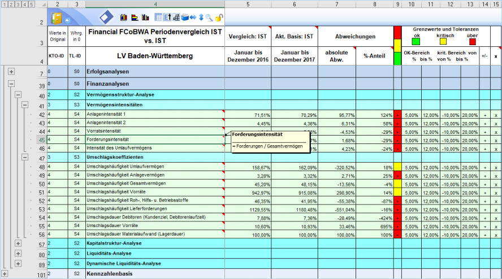Image resolution: width=502 pixels, height=279 pixels.
Task: Expand the Liquiditäts-Analyse group at row 80
Action: coord(18,253)
